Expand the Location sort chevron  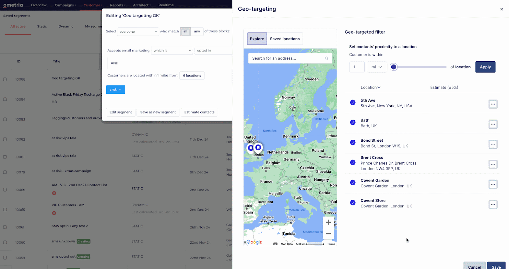coord(379,88)
